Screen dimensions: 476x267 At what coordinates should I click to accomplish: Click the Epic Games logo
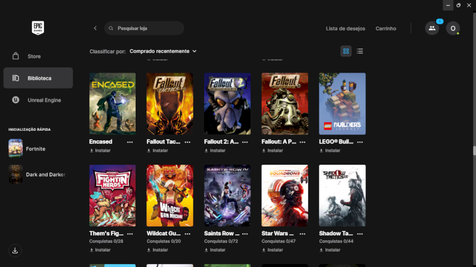(38, 28)
